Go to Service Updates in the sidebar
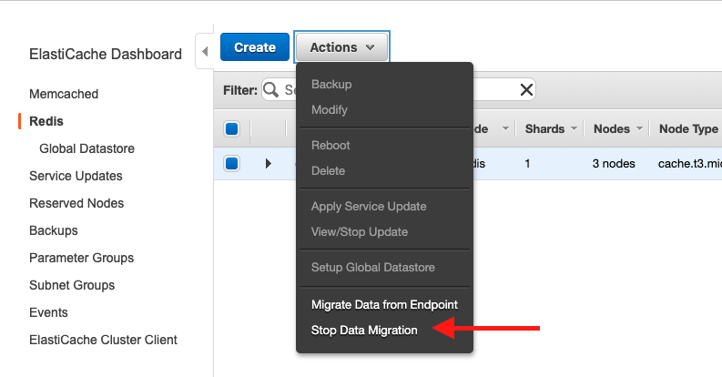Viewport: 722px width, 377px height. (x=76, y=176)
